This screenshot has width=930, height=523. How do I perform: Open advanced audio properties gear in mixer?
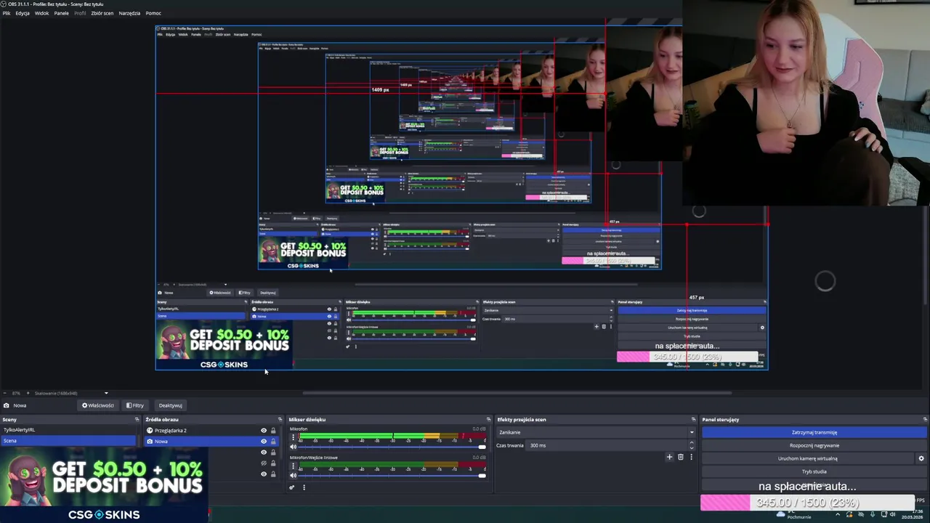(x=292, y=487)
